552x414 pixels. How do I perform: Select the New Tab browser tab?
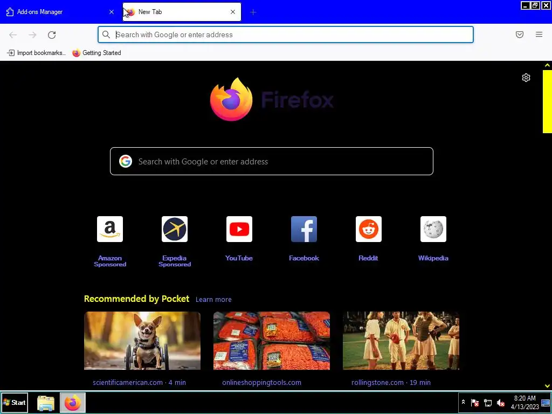182,12
